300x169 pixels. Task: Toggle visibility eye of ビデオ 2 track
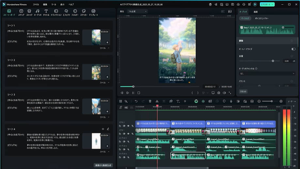click(x=128, y=126)
